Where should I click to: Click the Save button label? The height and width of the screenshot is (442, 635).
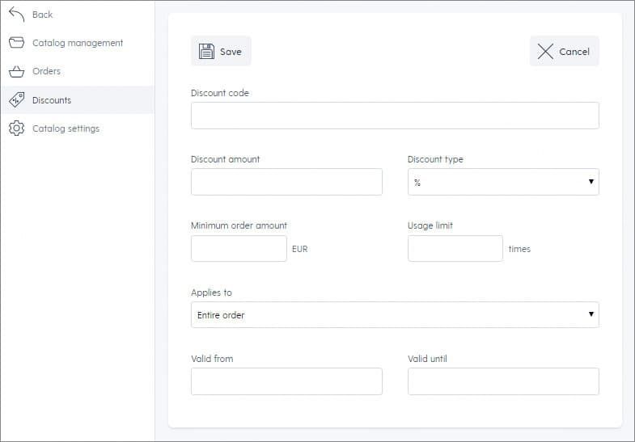pyautogui.click(x=231, y=52)
